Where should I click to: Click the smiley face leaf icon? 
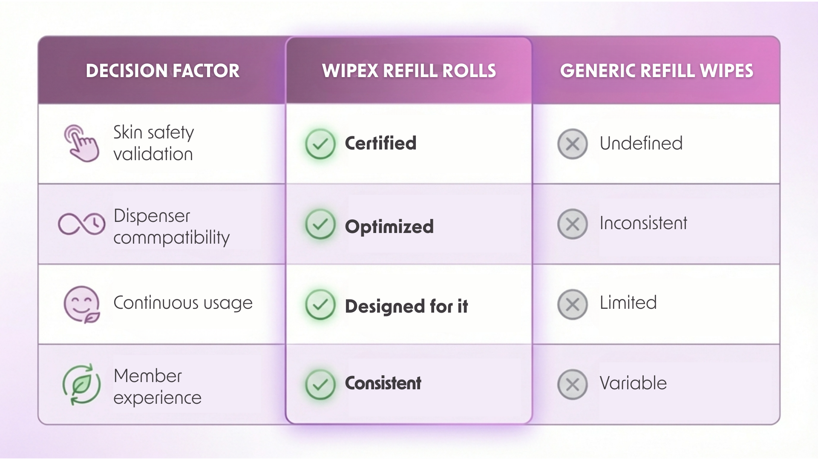coord(81,304)
